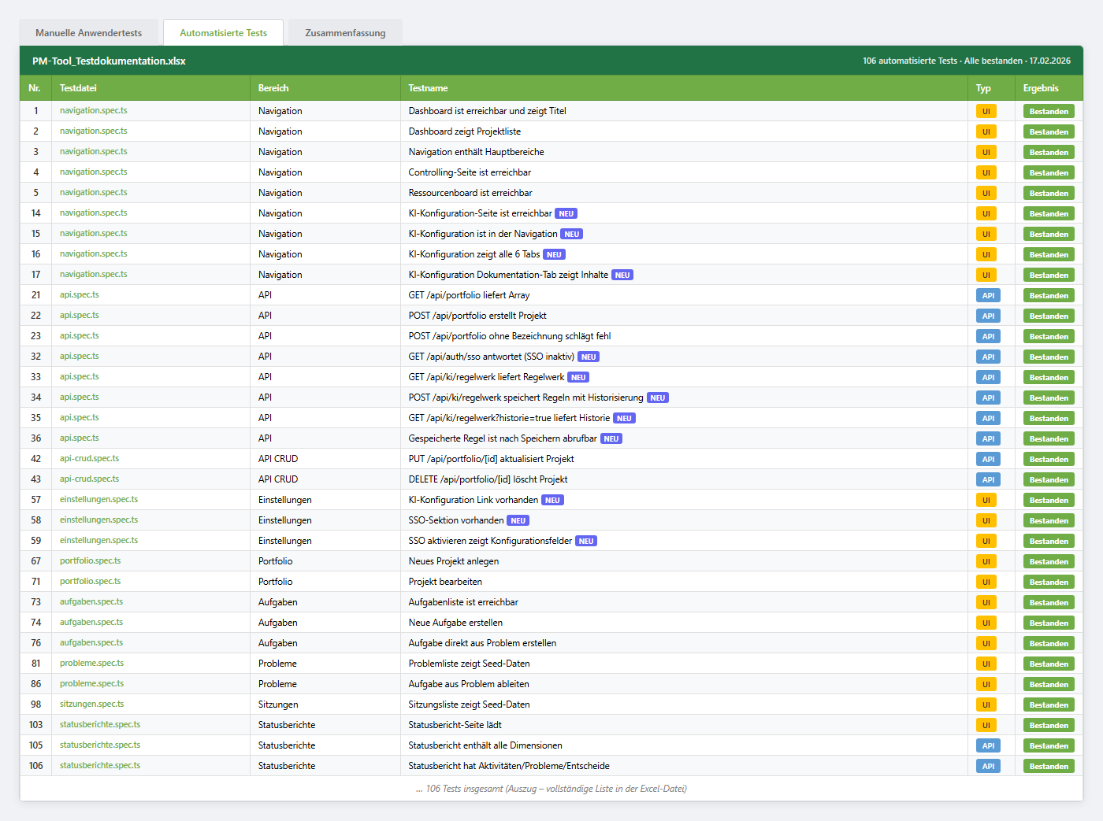Click NEU badge beside Gespeicherte Regel test
This screenshot has width=1103, height=821.
[611, 438]
